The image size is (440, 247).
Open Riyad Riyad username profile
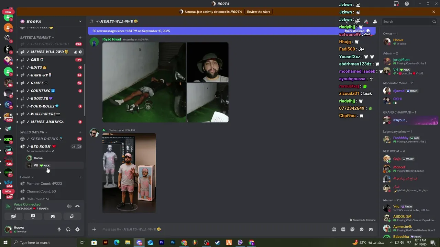tap(112, 39)
